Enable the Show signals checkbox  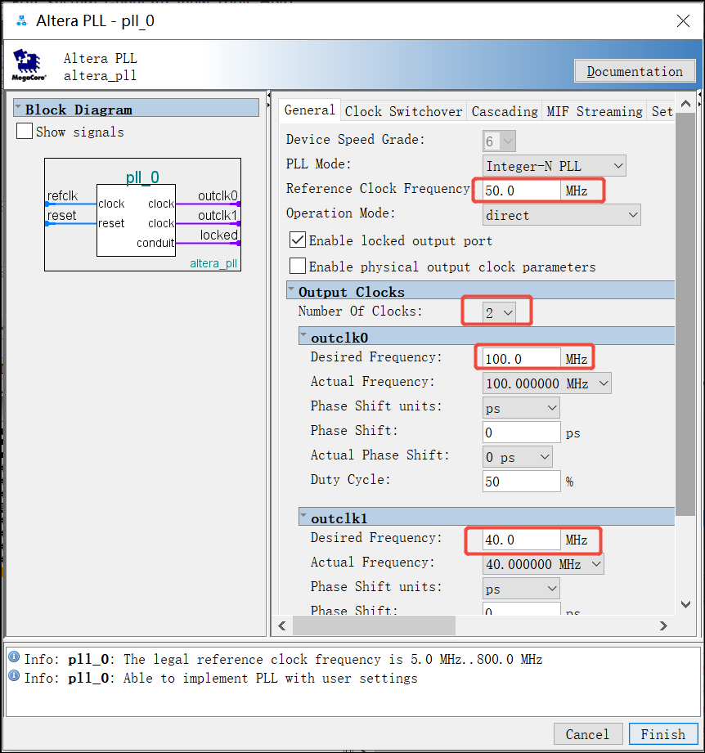tap(24, 131)
